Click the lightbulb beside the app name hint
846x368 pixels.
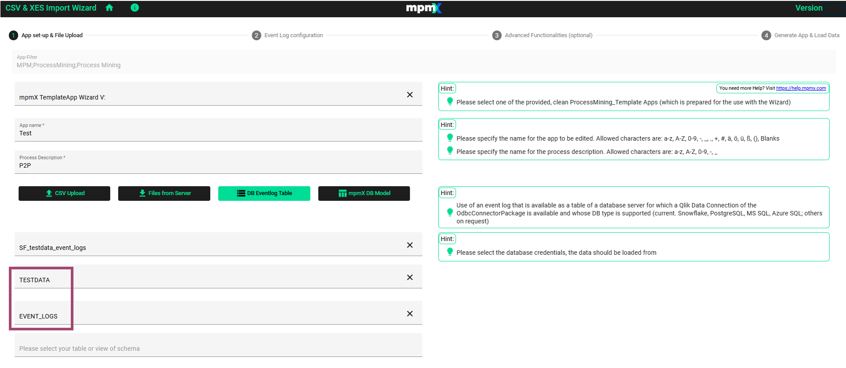coord(450,138)
